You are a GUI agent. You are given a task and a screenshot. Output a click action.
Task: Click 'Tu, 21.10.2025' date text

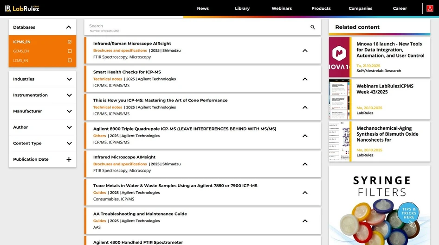[368, 66]
